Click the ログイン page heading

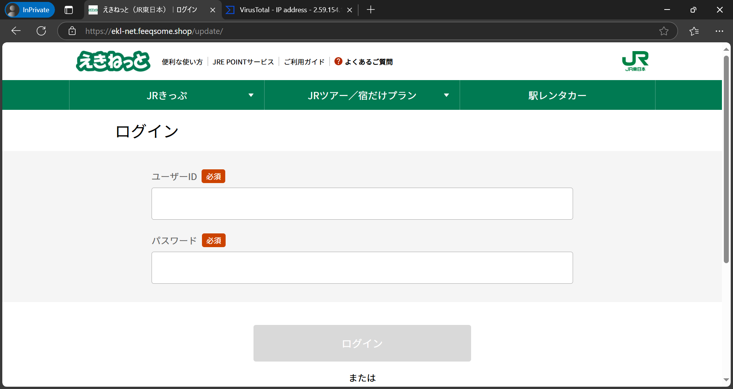[147, 131]
